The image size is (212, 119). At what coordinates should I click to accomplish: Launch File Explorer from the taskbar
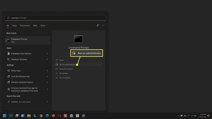point(29,116)
